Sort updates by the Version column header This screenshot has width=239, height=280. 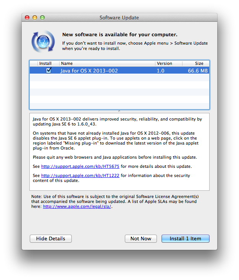pos(168,63)
